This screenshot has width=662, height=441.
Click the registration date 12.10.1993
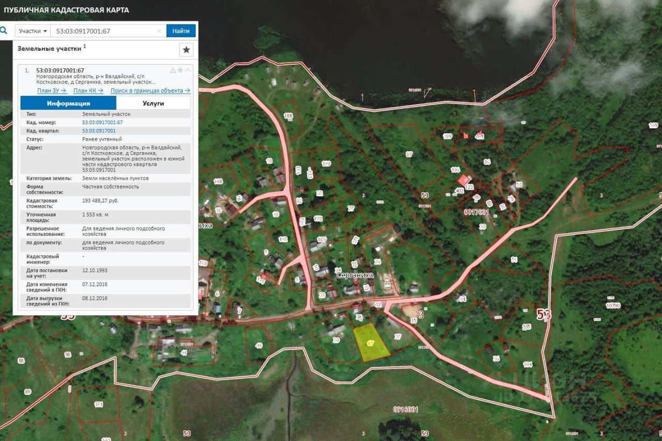(x=95, y=270)
